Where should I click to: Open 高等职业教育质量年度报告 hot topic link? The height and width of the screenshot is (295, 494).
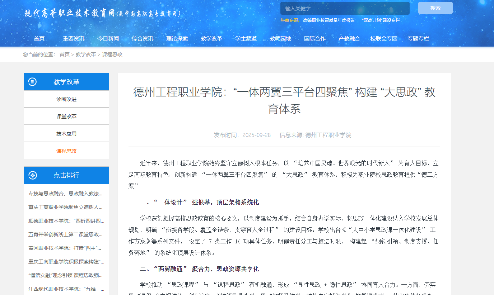coord(328,20)
